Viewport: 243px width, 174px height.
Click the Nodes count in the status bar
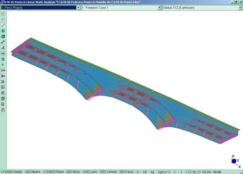[11, 172]
